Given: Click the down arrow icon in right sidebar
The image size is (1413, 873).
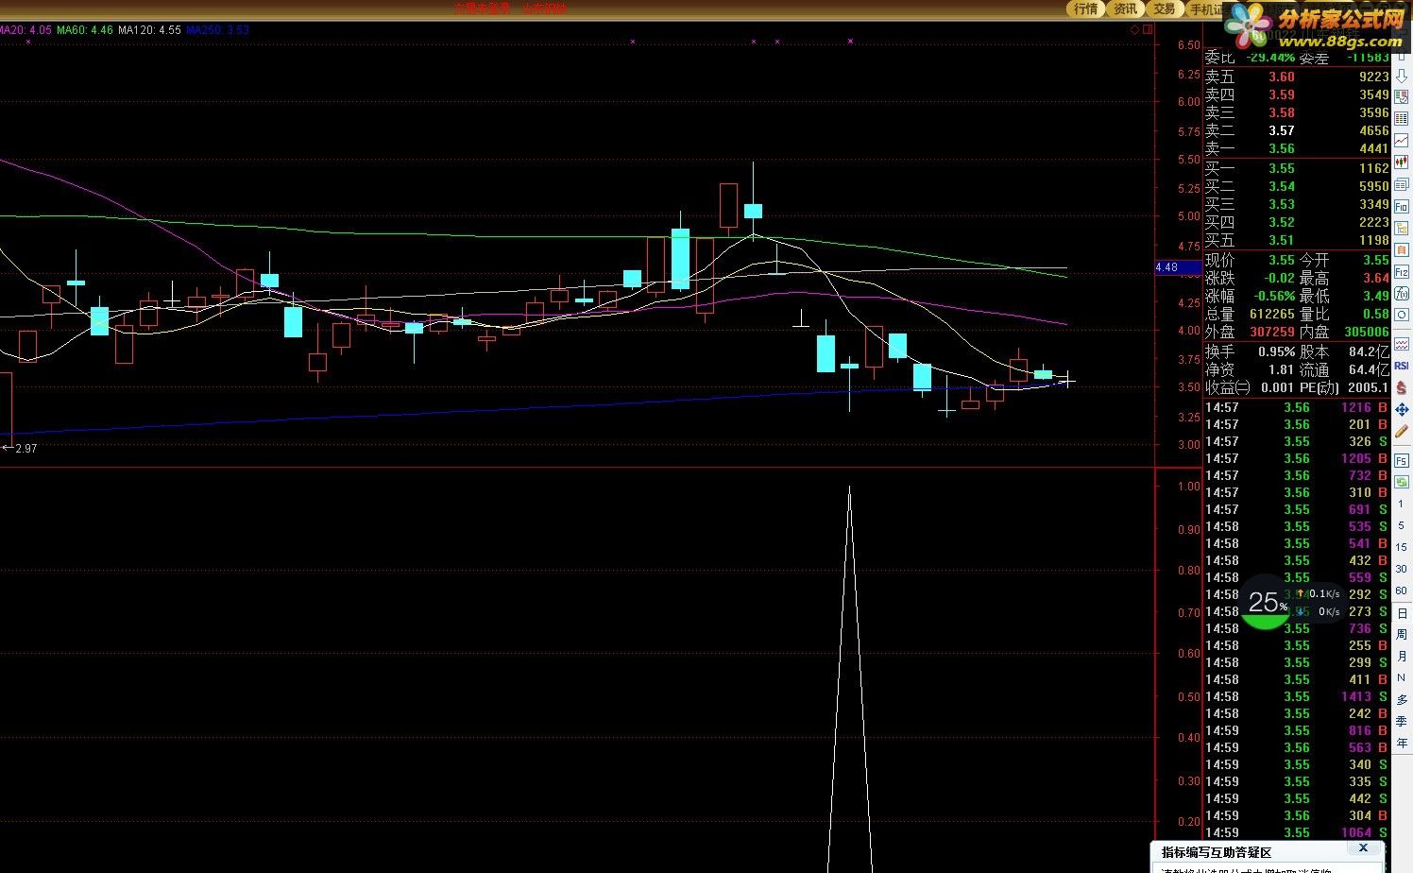Looking at the screenshot, I should [x=1402, y=76].
